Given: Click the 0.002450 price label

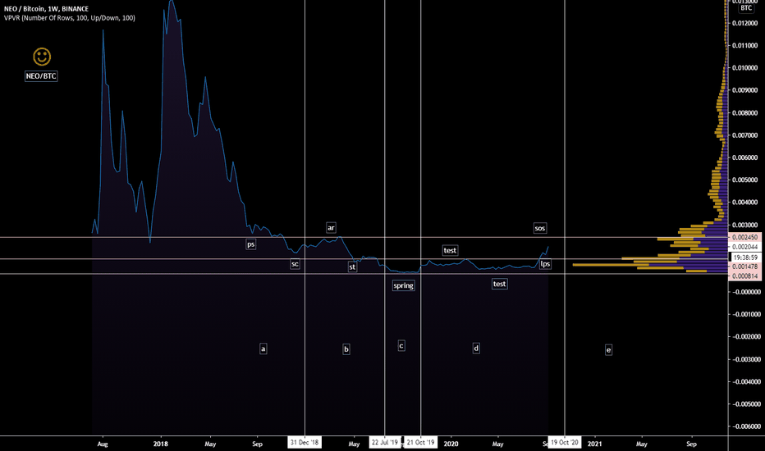Looking at the screenshot, I should (744, 238).
